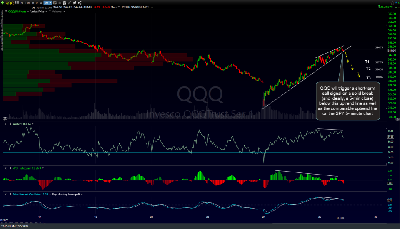Open the Volume indicator dropdown
This screenshot has width=400, height=229.
(64, 12)
